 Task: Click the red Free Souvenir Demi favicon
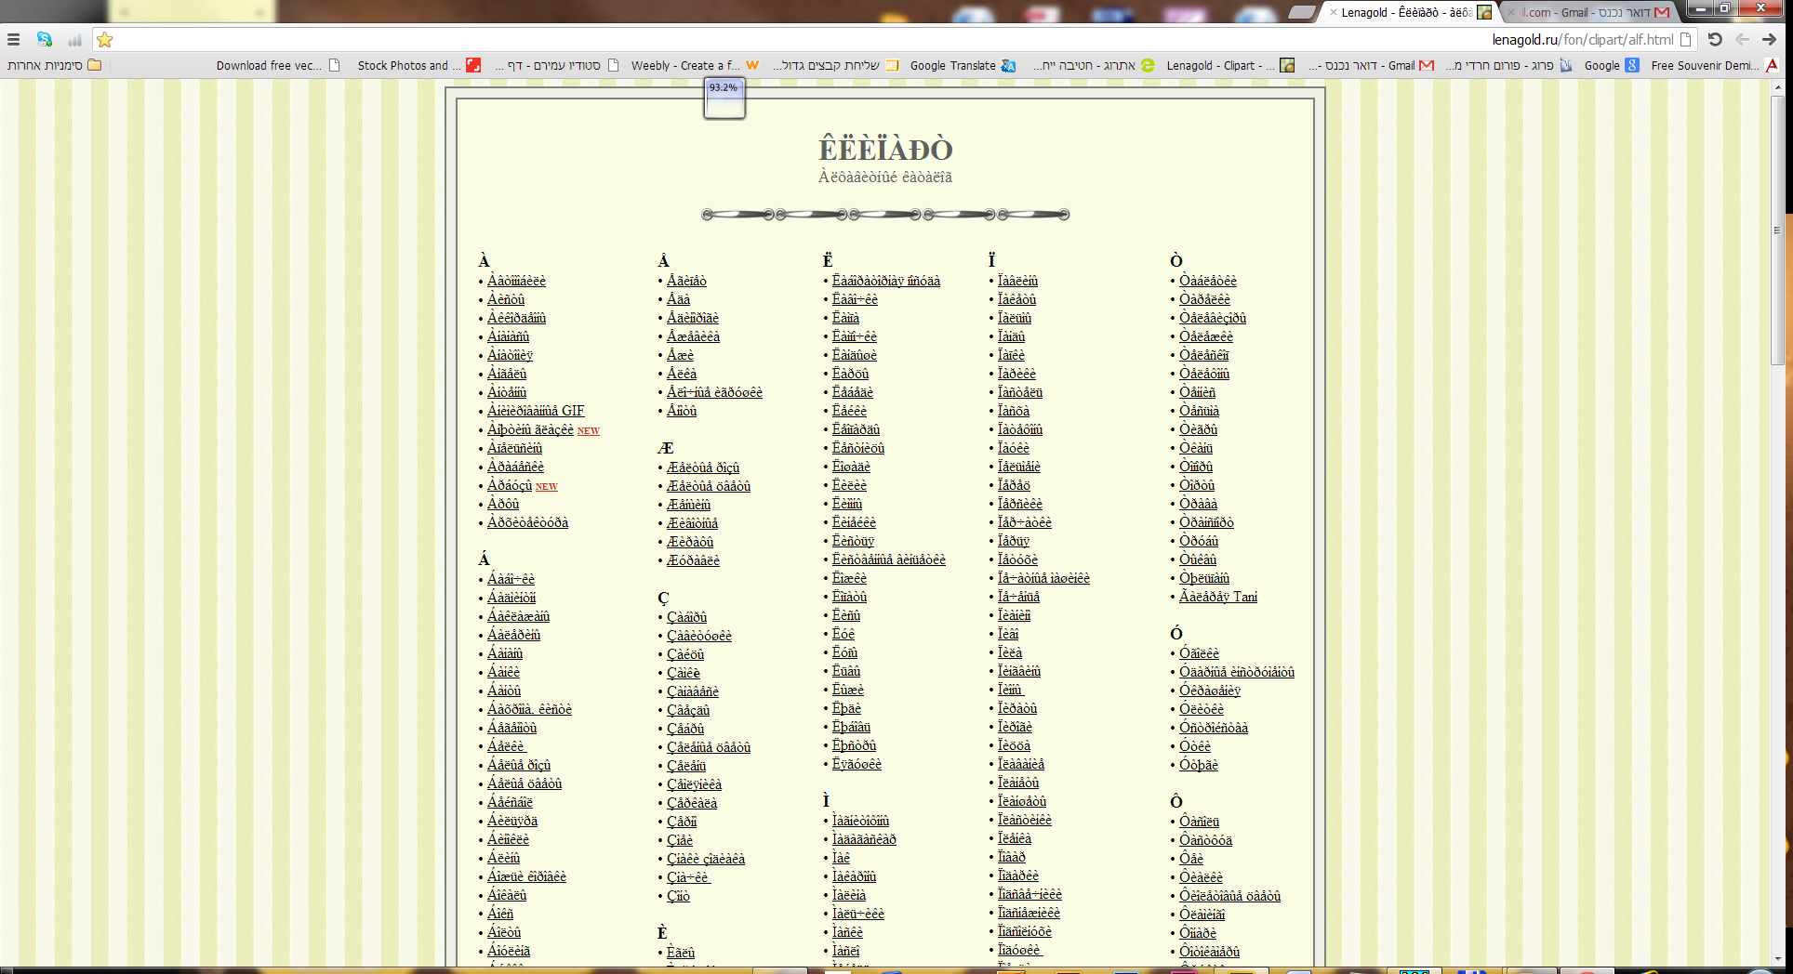point(1773,65)
